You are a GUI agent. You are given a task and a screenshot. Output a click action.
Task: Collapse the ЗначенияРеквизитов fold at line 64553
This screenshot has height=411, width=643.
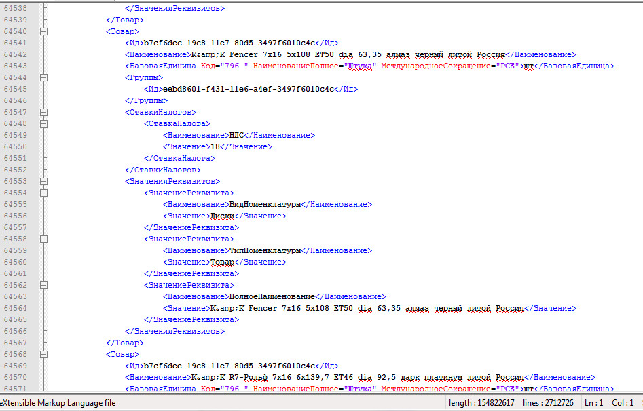tap(44, 181)
